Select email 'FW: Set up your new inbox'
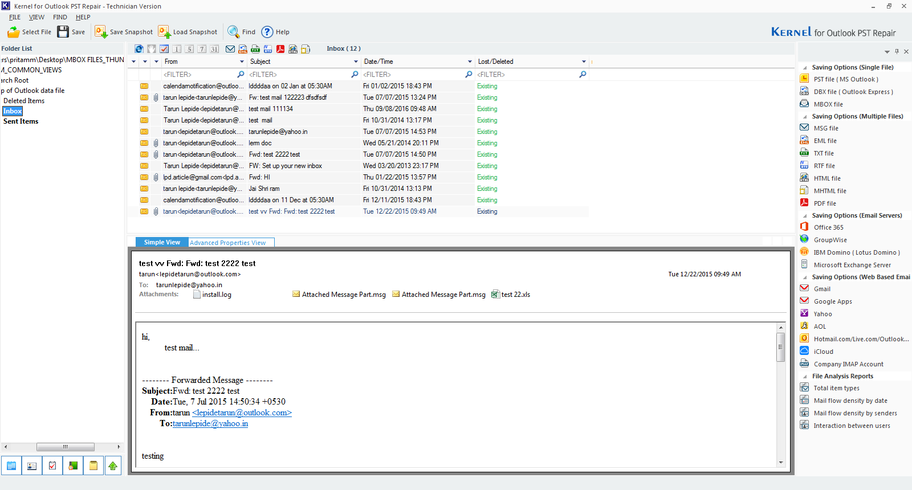The image size is (912, 490). click(x=358, y=166)
